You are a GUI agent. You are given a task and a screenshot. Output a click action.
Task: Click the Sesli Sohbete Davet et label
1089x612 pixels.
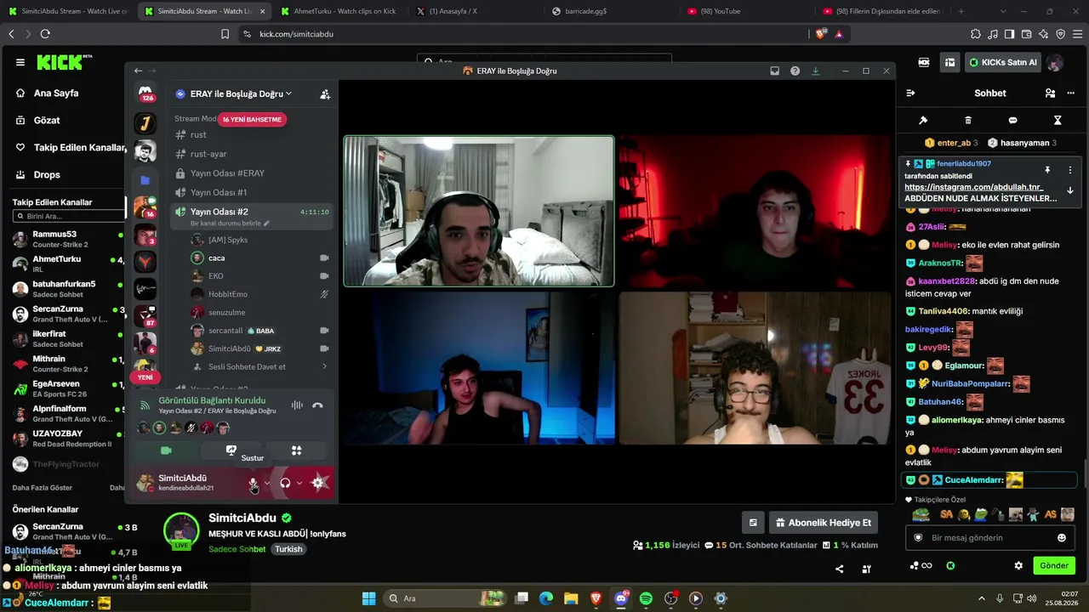(247, 367)
